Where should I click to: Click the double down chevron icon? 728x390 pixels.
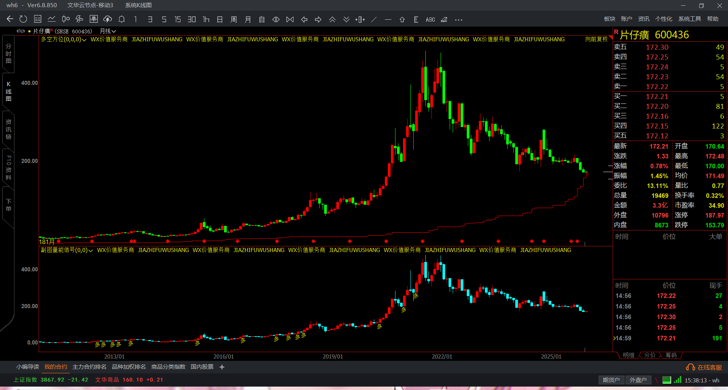click(346, 19)
